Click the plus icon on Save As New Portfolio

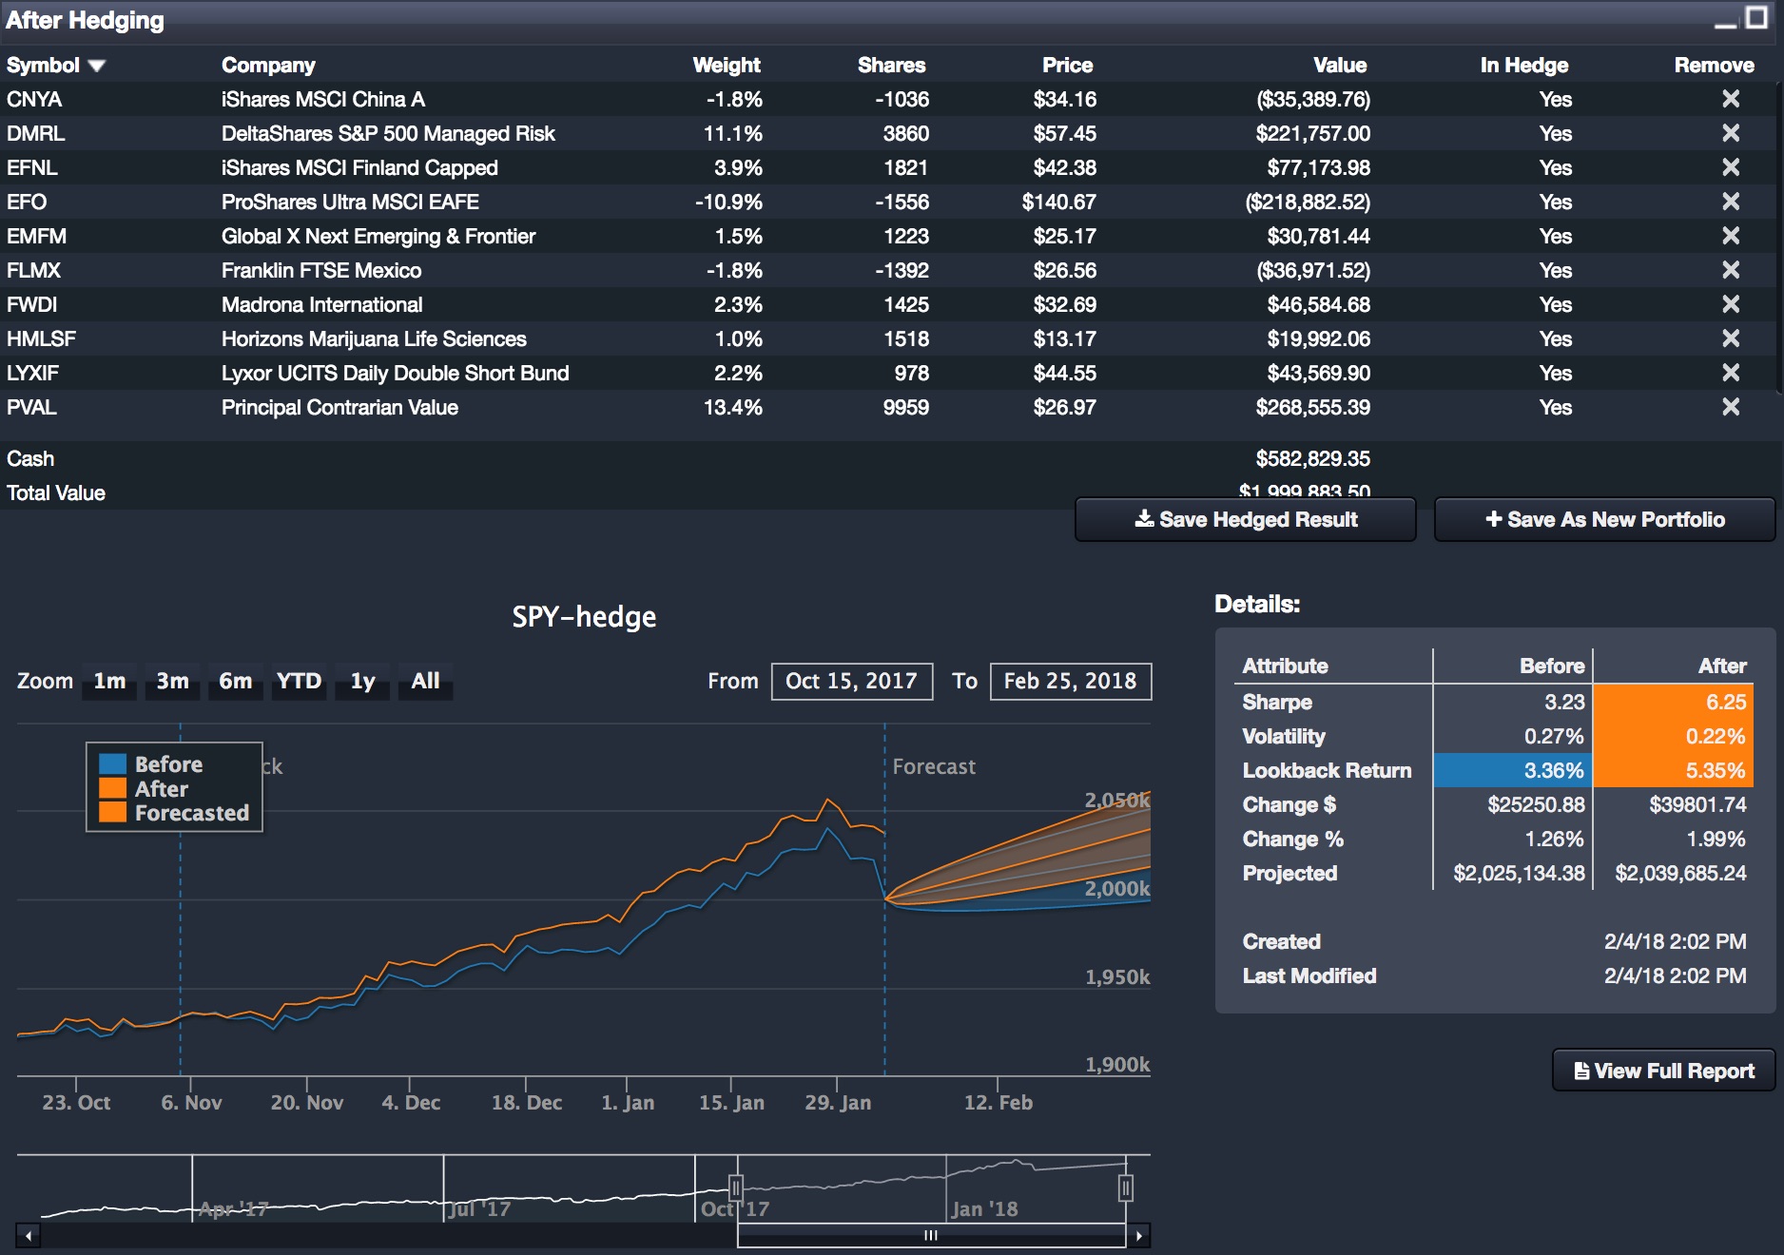tap(1491, 519)
